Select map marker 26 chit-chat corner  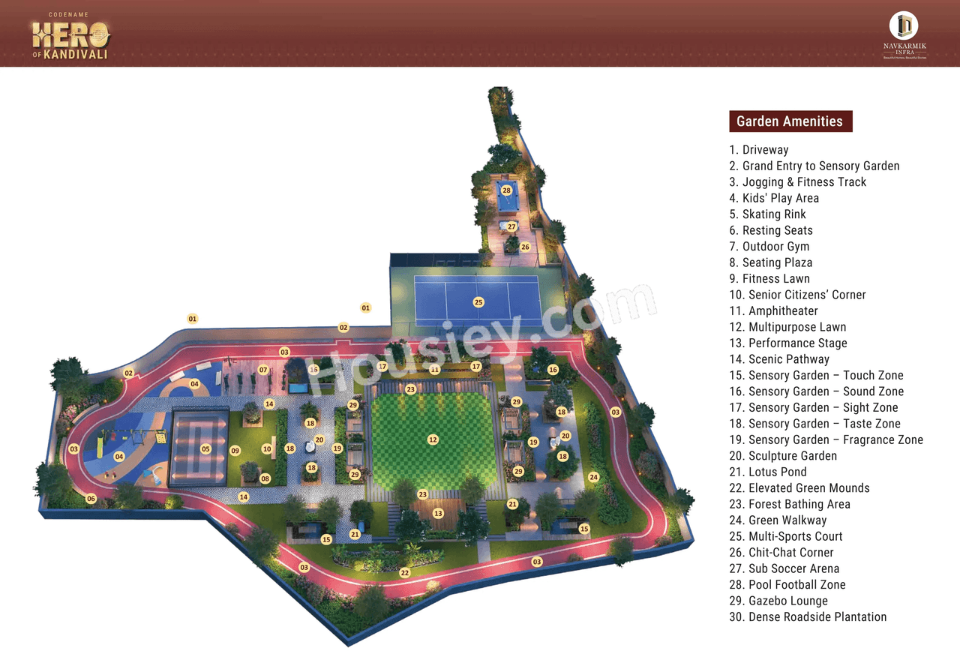coord(525,247)
